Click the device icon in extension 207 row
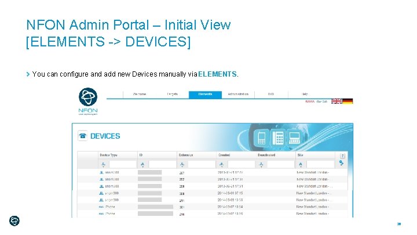417x235 pixels. click(101, 173)
